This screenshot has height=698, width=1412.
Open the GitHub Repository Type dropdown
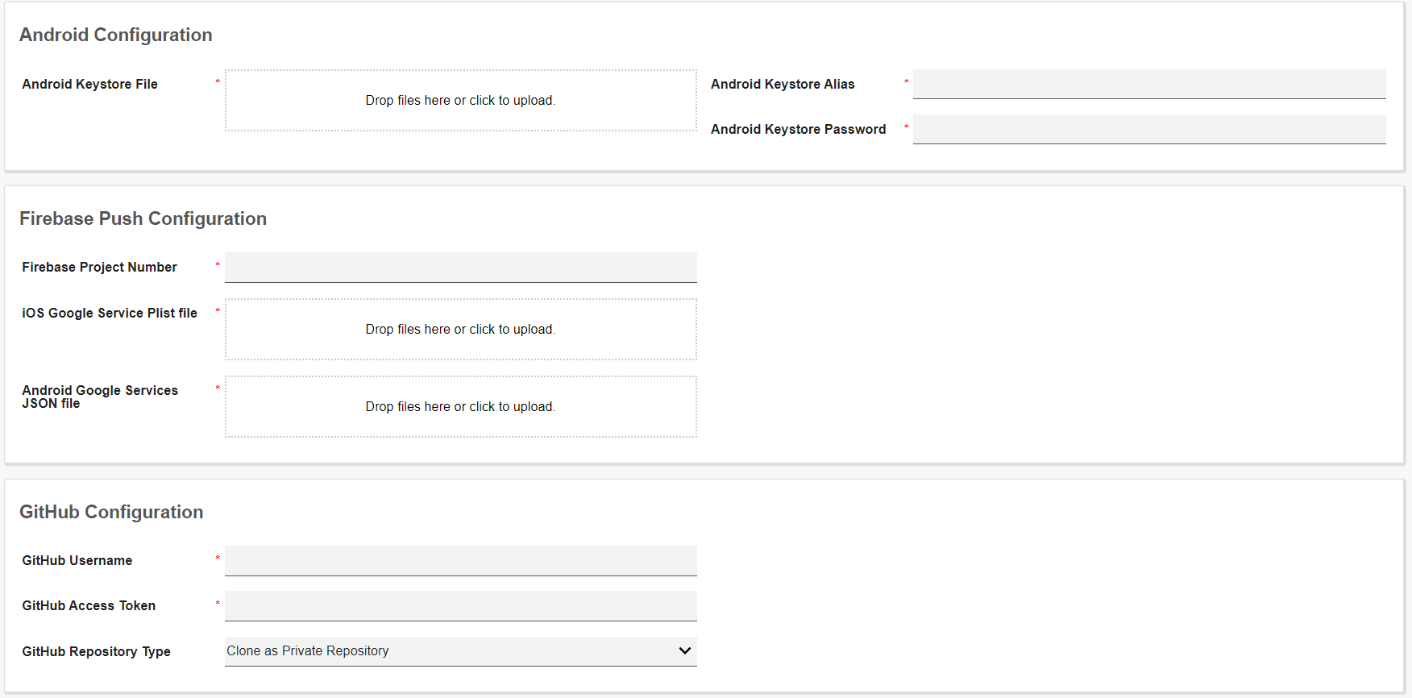[x=460, y=651]
